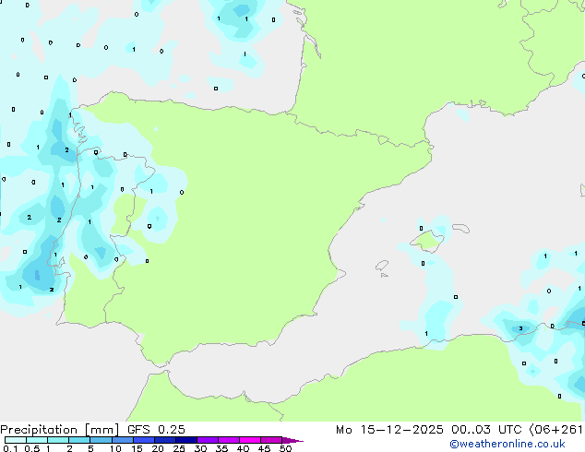
Task: Click the "Mo 15-12-2025" date text
Action: coord(389,430)
